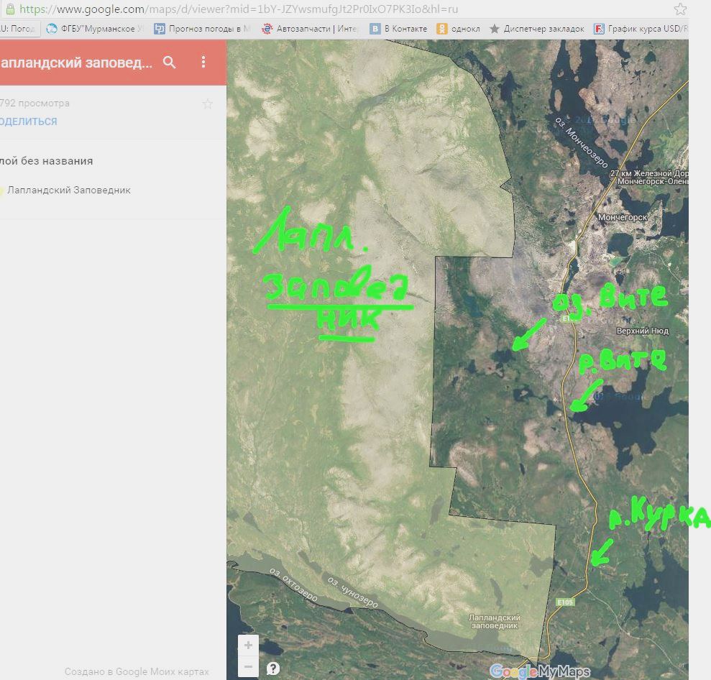Viewport: 711px width, 680px height.
Task: Zoom out with the minus button
Action: click(x=248, y=666)
